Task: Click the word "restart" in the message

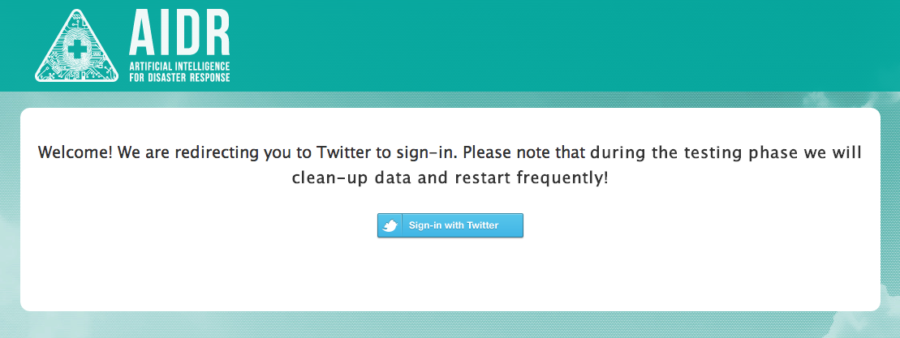Action: pyautogui.click(x=483, y=178)
